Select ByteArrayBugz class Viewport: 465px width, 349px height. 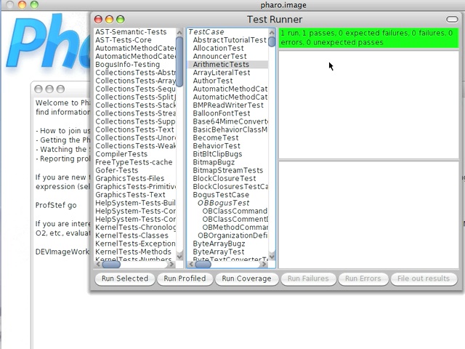pos(219,244)
